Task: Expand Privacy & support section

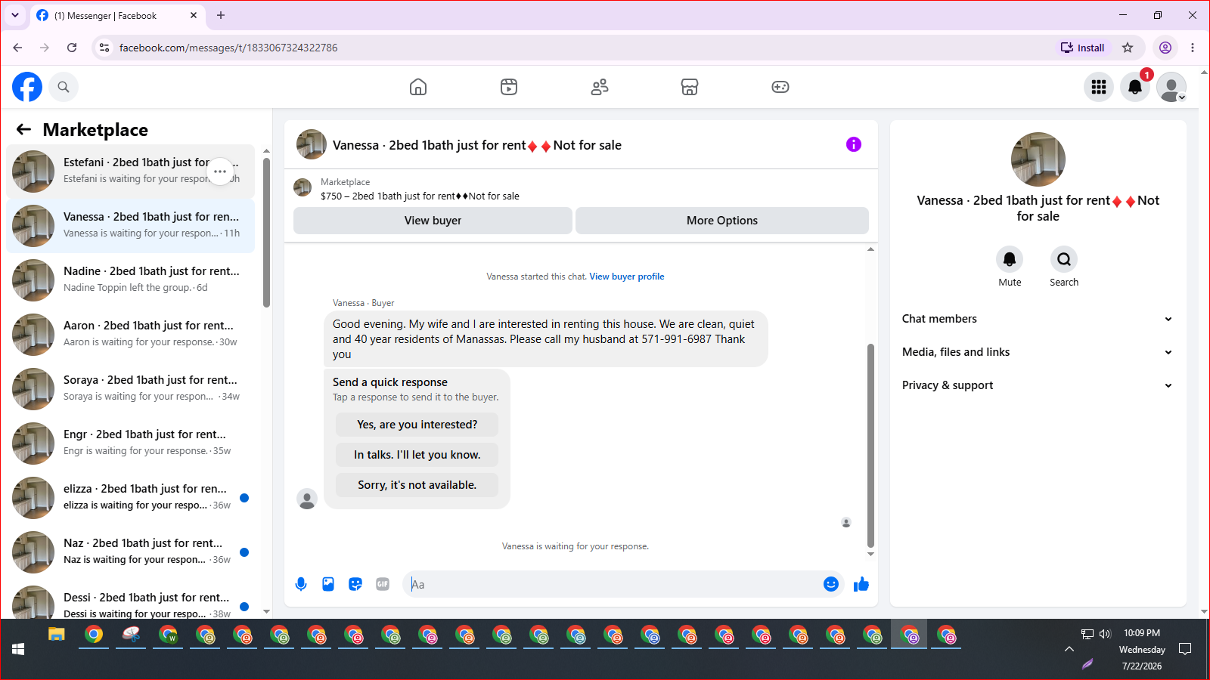Action: tap(1038, 385)
